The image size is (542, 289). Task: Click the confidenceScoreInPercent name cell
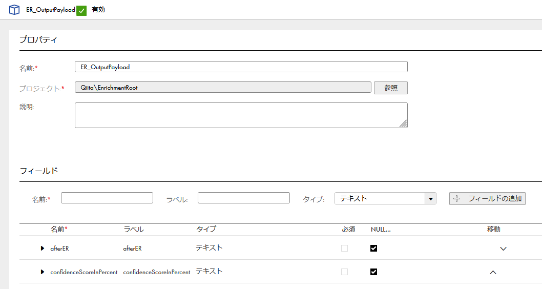click(x=84, y=272)
